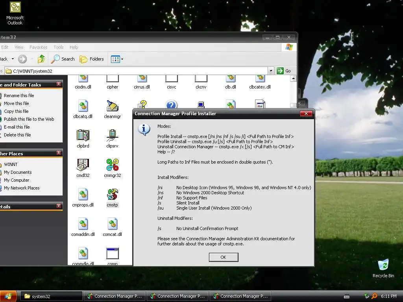Image resolution: width=403 pixels, height=302 pixels.
Task: Open the Tools menu
Action: [x=58, y=47]
